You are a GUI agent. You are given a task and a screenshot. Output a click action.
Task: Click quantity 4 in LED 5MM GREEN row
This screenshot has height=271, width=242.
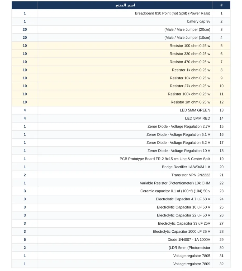[x=25, y=110]
